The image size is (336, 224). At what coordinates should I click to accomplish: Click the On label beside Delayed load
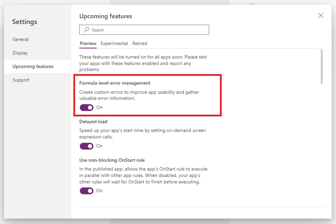click(x=99, y=146)
